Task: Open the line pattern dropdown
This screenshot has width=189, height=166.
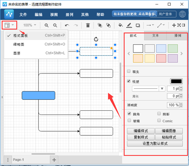Action: click(x=149, y=88)
